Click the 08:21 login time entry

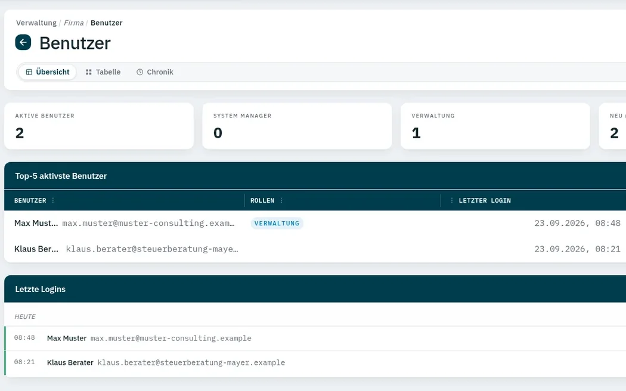click(24, 362)
